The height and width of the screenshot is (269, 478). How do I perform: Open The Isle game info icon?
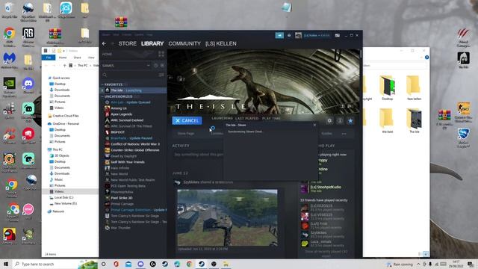pos(340,121)
